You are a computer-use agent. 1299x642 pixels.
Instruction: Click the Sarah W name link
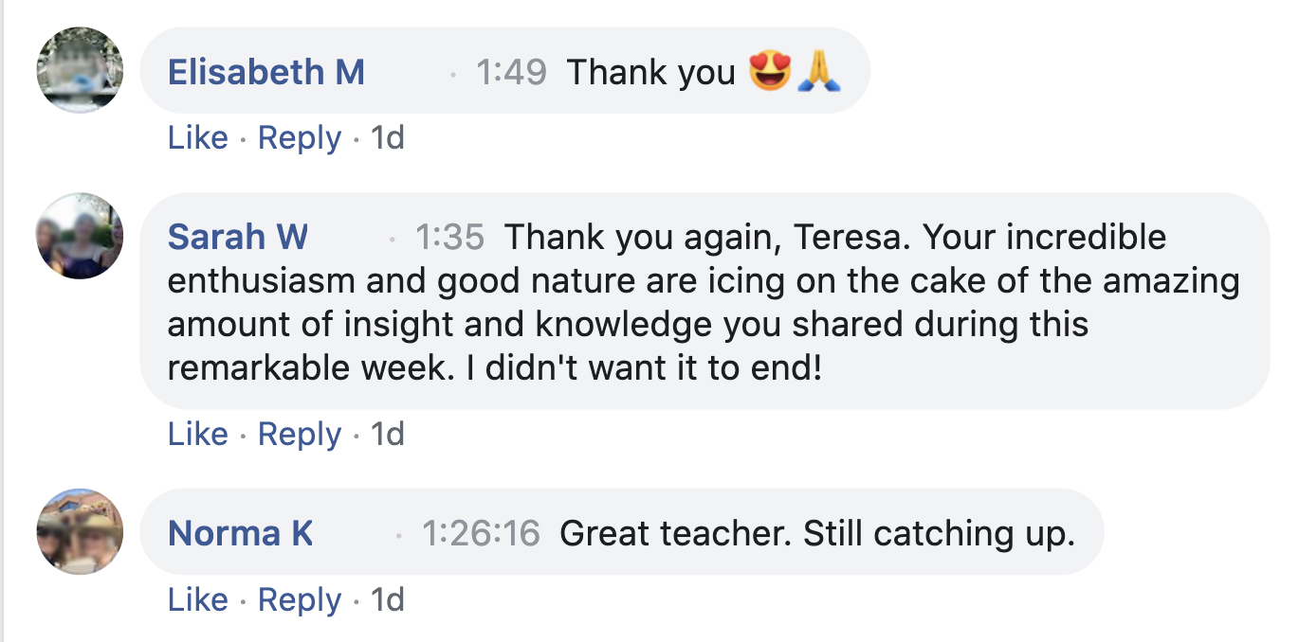[238, 237]
